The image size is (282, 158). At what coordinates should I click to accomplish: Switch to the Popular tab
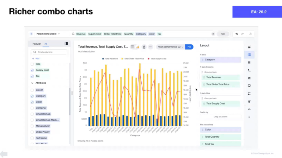pos(37,44)
